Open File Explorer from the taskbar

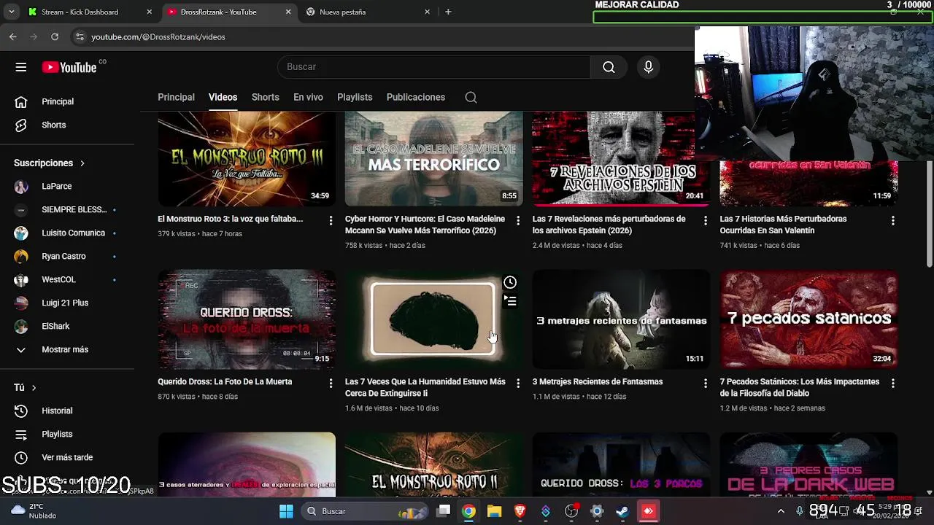(x=494, y=511)
